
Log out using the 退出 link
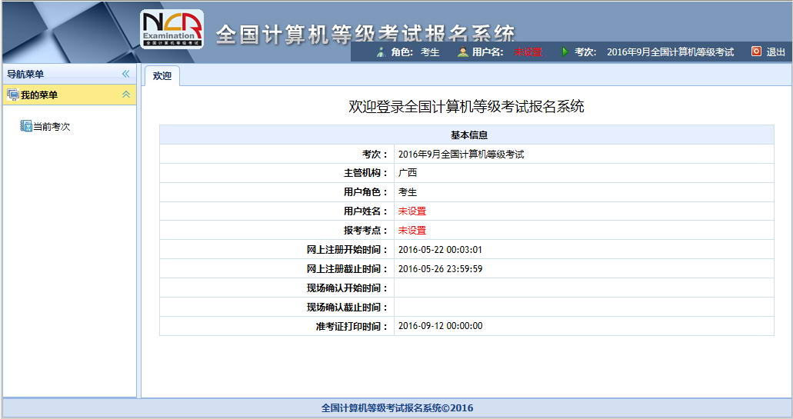[775, 52]
